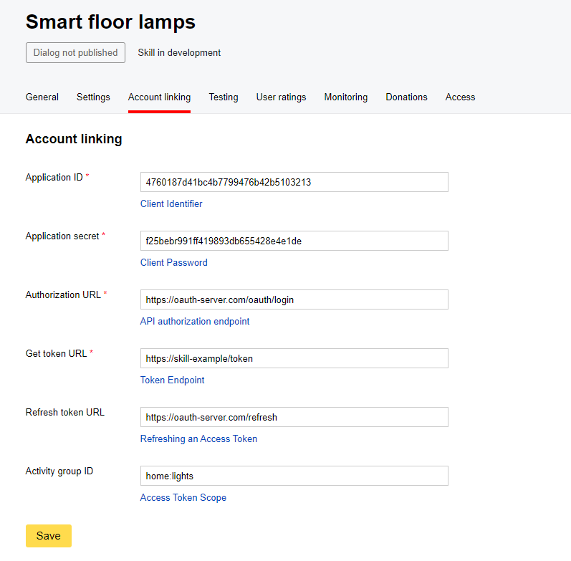Click the Access Token Scope link

coord(183,498)
